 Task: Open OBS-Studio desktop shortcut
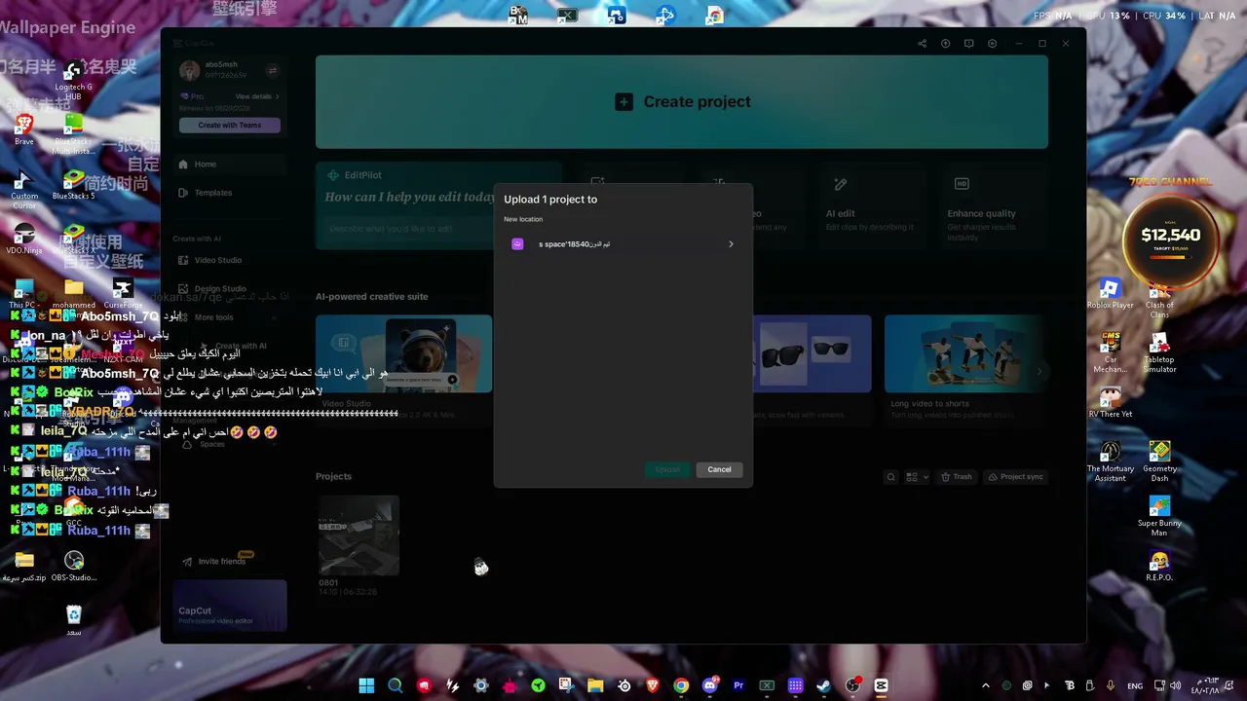coord(73,566)
